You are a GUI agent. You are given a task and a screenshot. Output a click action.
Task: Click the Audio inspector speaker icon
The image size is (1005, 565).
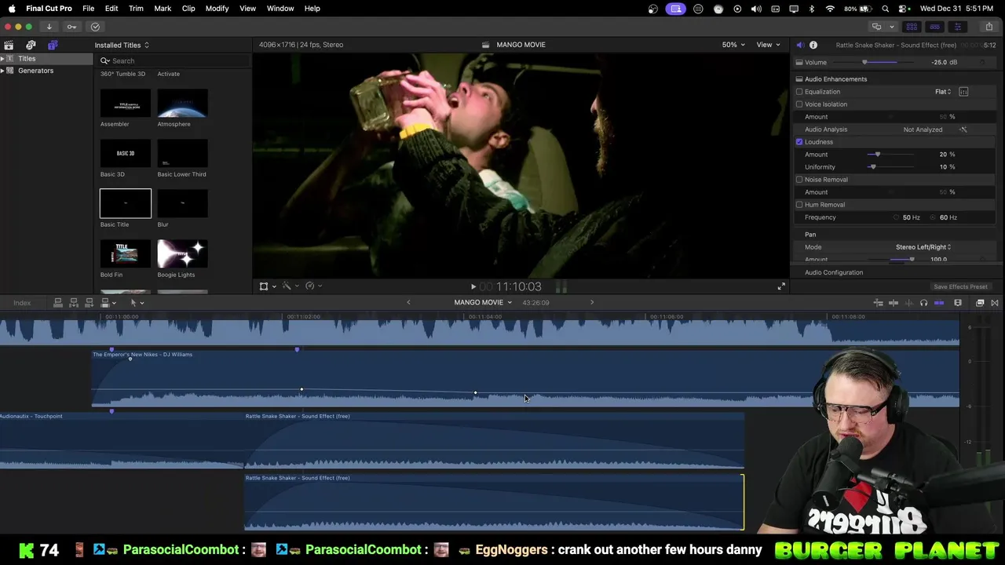(799, 45)
